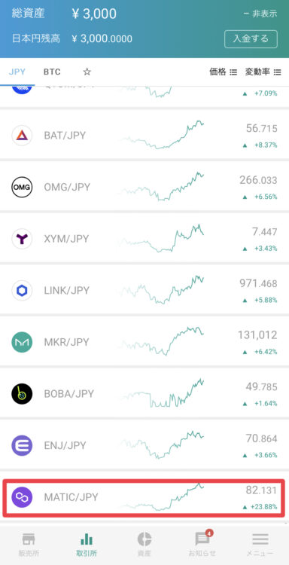Open the 資産 assets pie chart icon

point(144,539)
